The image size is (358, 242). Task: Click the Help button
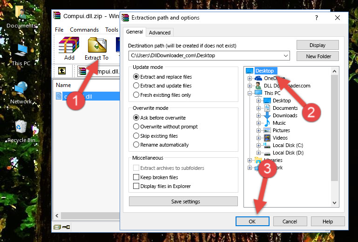coord(328,222)
